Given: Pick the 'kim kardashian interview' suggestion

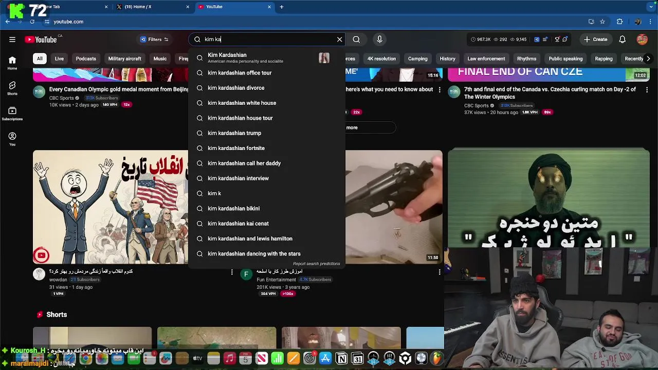Looking at the screenshot, I should (266, 178).
